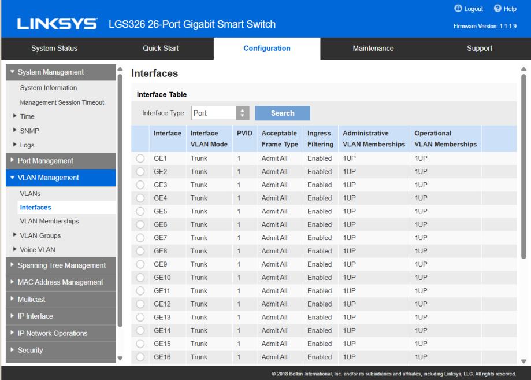Image resolution: width=531 pixels, height=380 pixels.
Task: Expand the Security section
Action: click(61, 350)
